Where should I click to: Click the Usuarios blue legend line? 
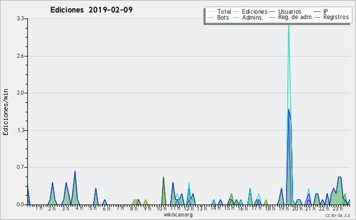272,12
